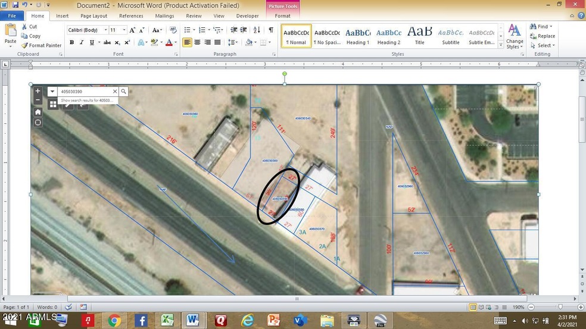Click the map home icon
Viewport: 586px width, 329px height.
[x=38, y=112]
